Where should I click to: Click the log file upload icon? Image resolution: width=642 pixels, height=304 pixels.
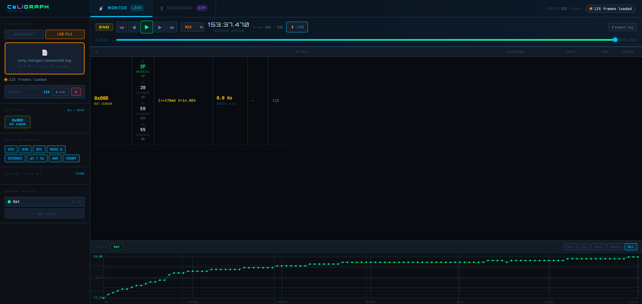[x=44, y=53]
